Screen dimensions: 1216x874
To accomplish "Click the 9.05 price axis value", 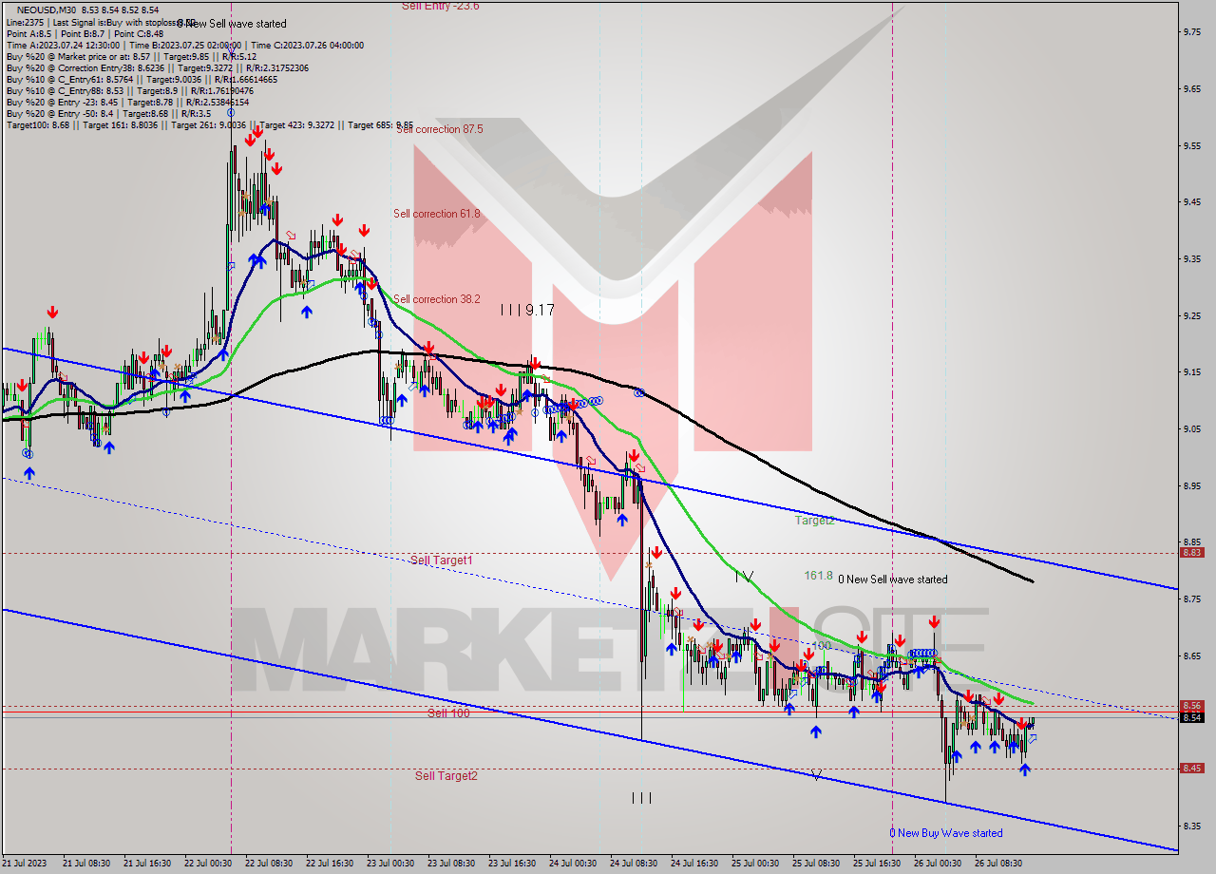I will (x=1192, y=429).
